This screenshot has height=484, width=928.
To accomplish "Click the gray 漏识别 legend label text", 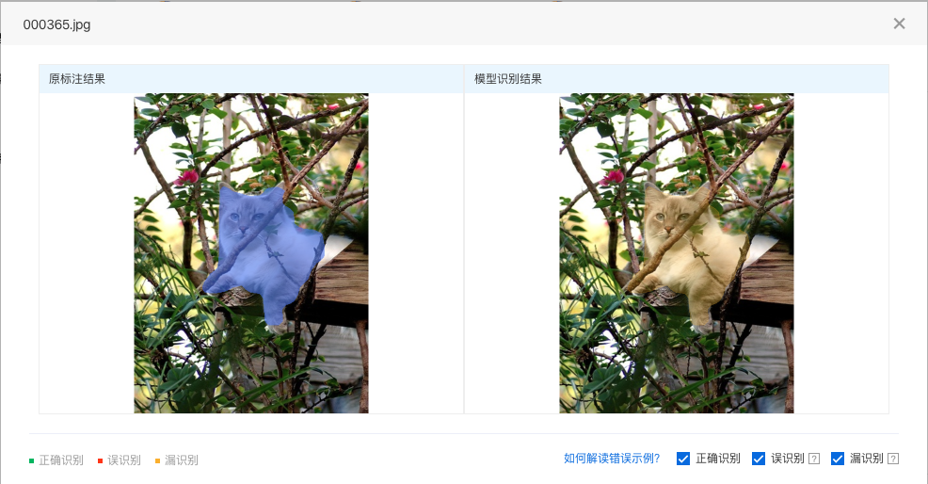I will tap(181, 460).
